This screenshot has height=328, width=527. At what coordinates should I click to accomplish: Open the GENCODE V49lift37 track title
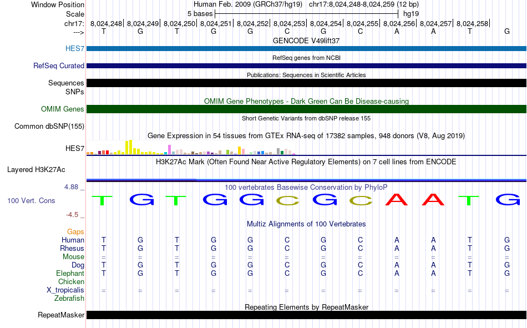[306, 41]
